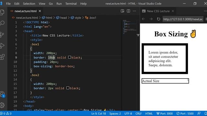Restore down the VS Code window
The width and height of the screenshot is (207, 116).
(195, 4)
